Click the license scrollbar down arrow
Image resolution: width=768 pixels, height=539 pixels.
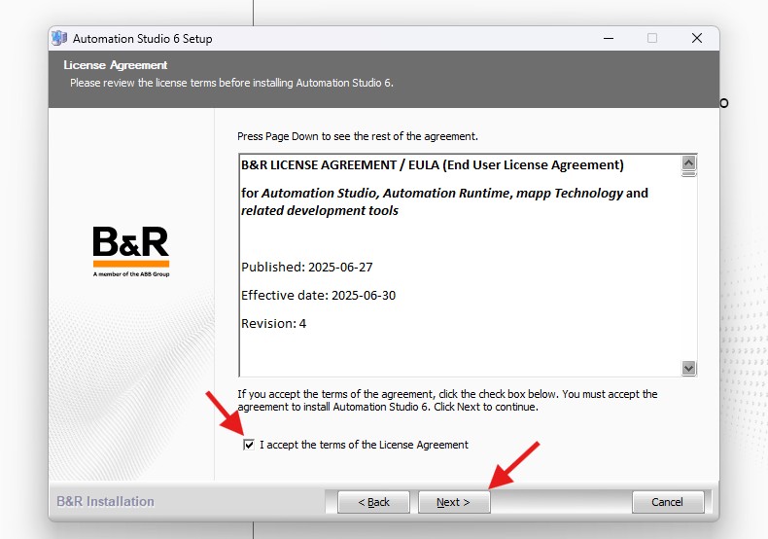[688, 368]
